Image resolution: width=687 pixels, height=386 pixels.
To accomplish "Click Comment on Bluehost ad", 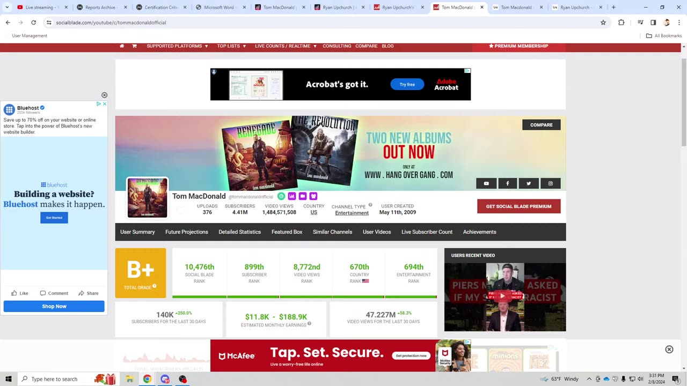I will (x=54, y=293).
